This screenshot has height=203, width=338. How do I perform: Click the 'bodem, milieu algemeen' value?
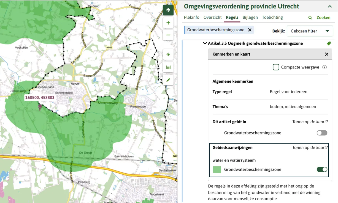[x=293, y=107]
